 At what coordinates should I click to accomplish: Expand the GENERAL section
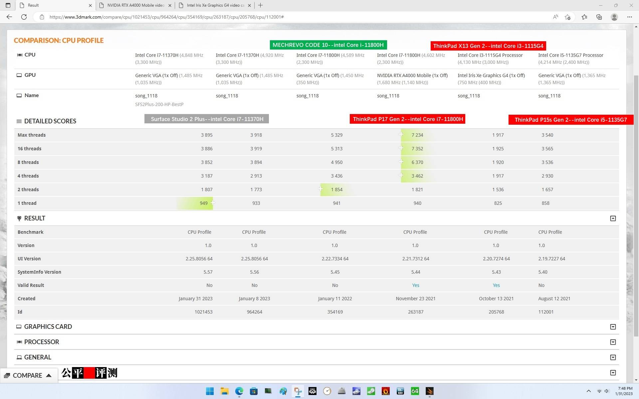[x=613, y=357]
